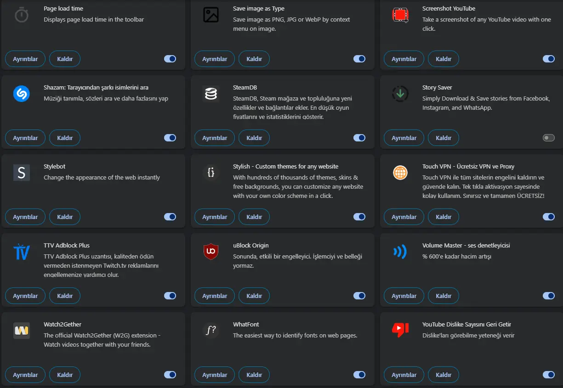Click Kaldır for Save image as Type
Screen dimensions: 563x388
tap(254, 59)
